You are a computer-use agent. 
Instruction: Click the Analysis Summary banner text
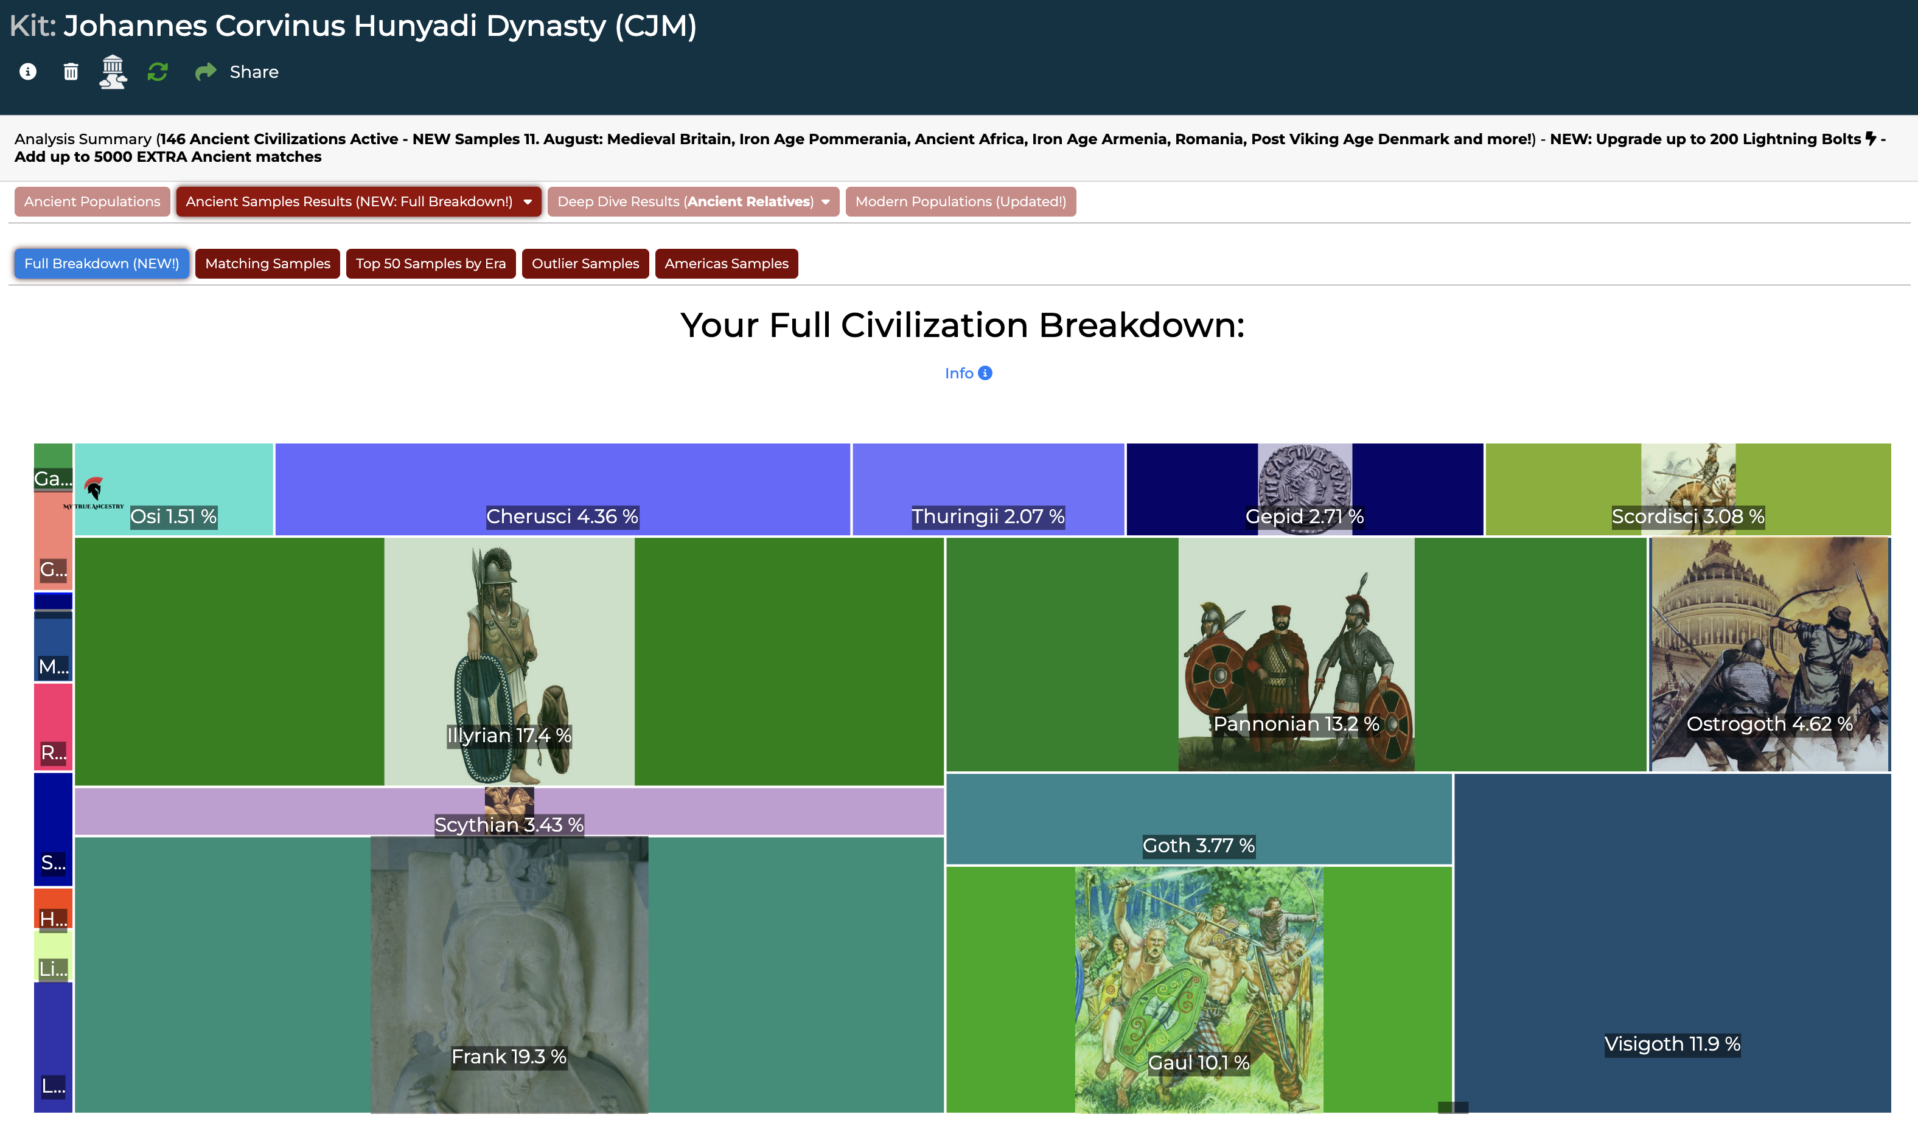(x=950, y=148)
